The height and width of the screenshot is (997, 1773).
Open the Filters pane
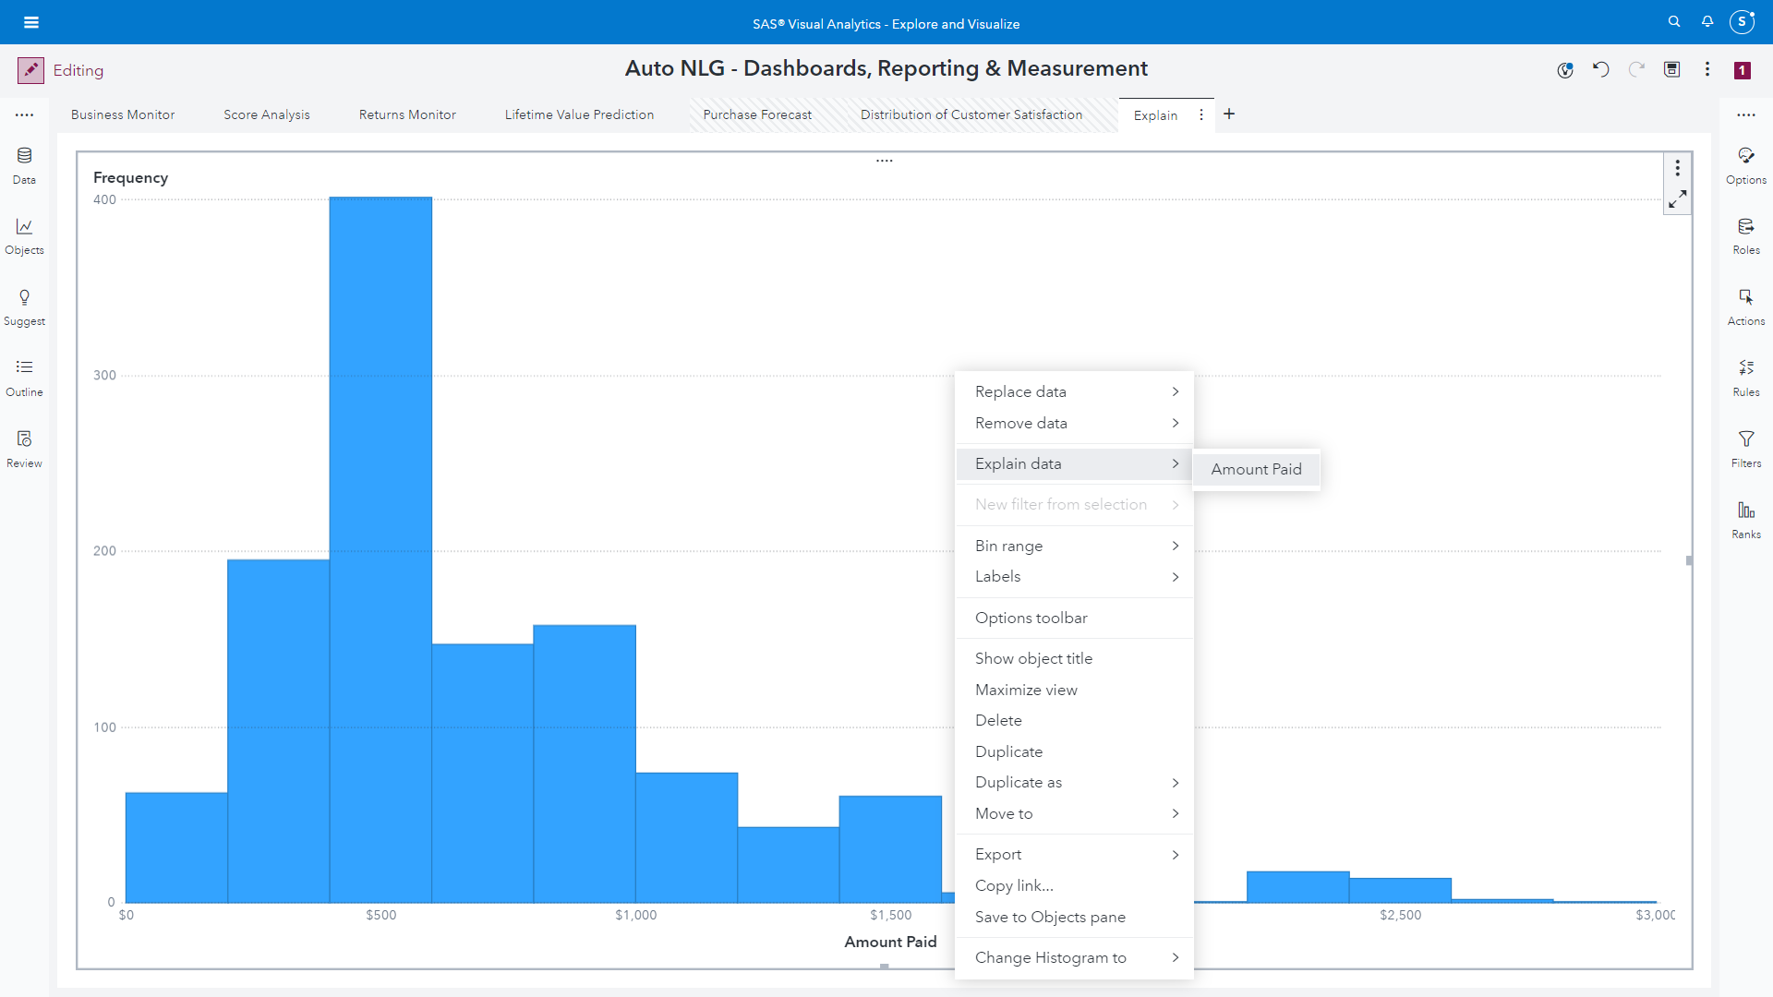tap(1745, 448)
